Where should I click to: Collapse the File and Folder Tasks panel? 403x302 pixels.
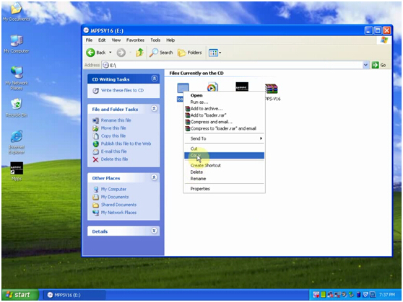pyautogui.click(x=154, y=109)
